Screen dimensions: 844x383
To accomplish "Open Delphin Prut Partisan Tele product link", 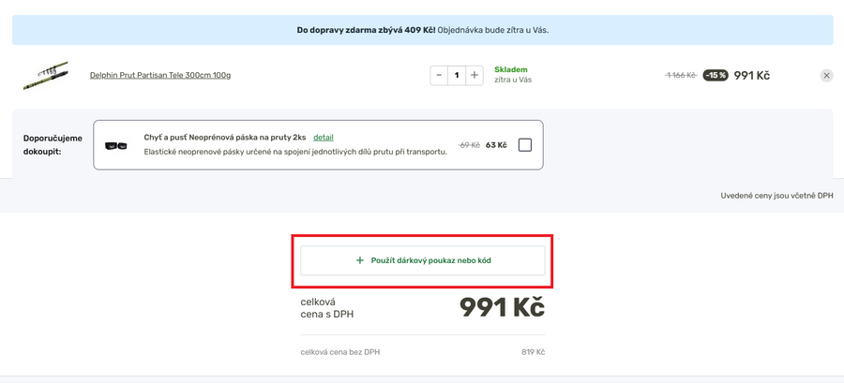I will coord(160,75).
